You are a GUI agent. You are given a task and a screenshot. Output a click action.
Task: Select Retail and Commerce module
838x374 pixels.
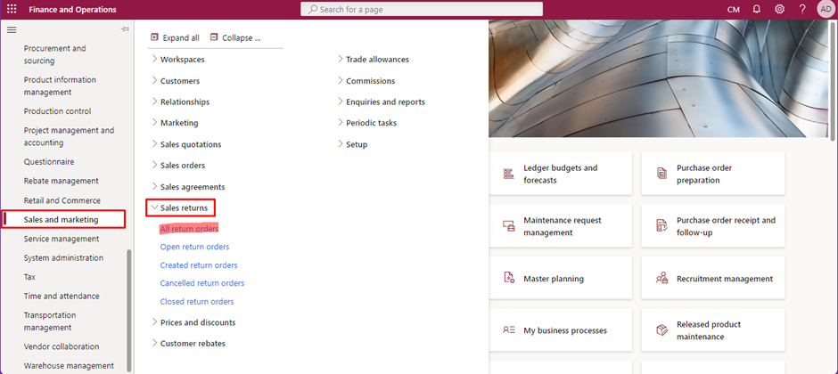(63, 200)
